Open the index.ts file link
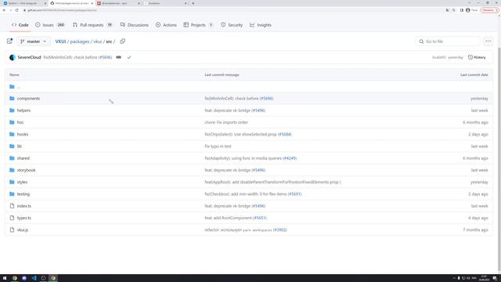 tap(24, 206)
